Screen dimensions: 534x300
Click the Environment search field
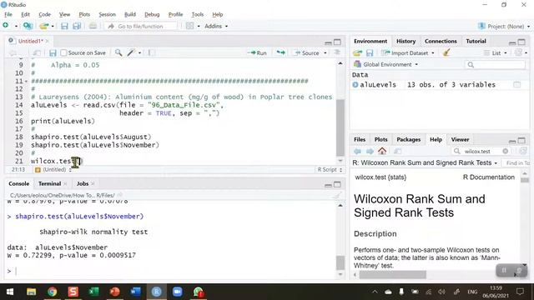click(x=495, y=65)
